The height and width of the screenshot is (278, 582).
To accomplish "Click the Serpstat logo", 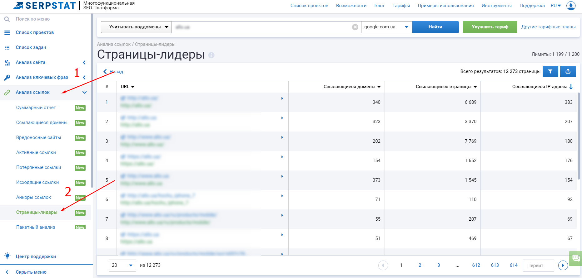I will click(x=44, y=6).
